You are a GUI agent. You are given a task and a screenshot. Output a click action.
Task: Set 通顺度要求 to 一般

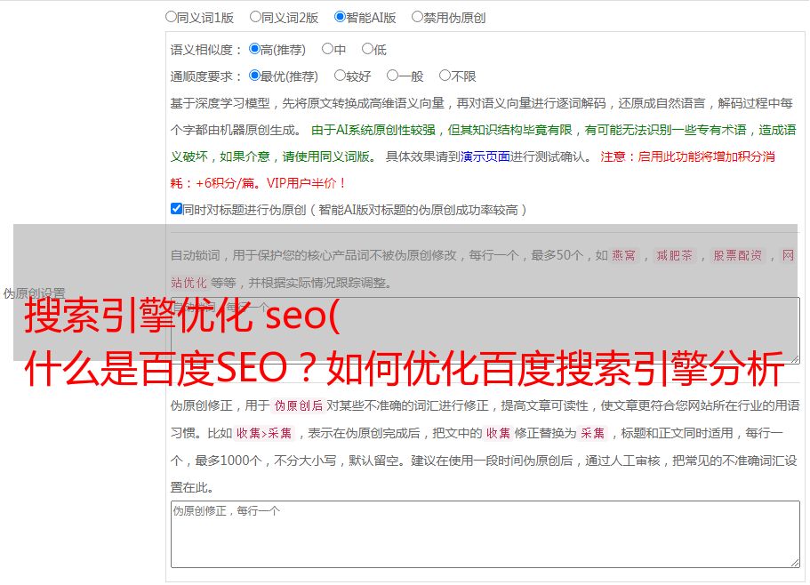[393, 76]
